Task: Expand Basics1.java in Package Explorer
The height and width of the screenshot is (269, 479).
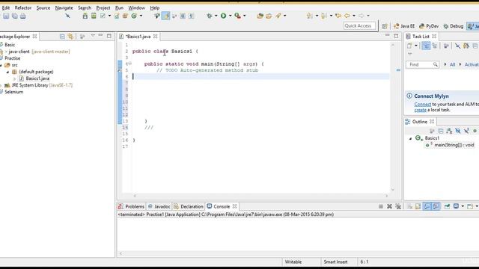Action: click(x=14, y=78)
